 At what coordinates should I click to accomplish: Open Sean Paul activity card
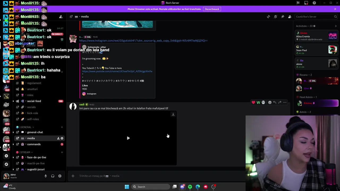click(317, 50)
